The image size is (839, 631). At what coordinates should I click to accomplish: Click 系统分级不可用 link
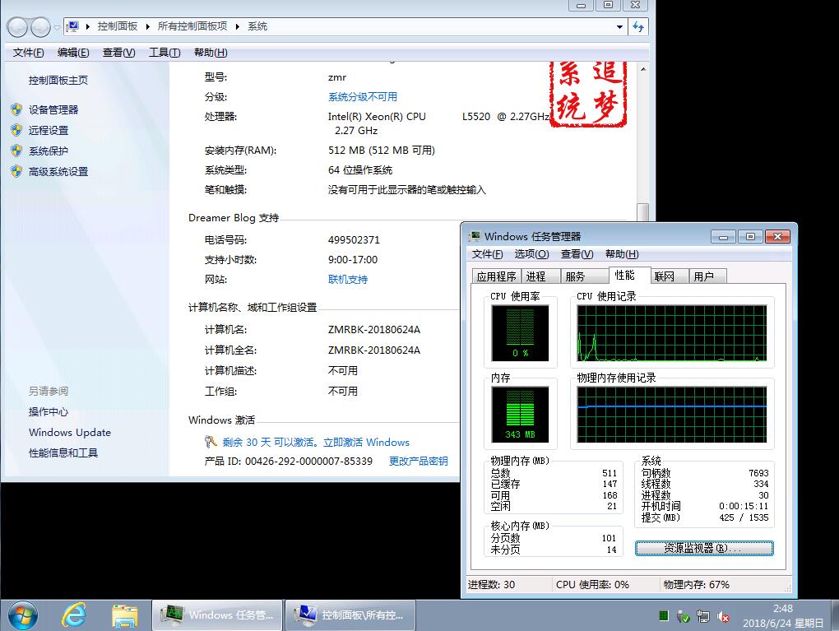pos(363,97)
